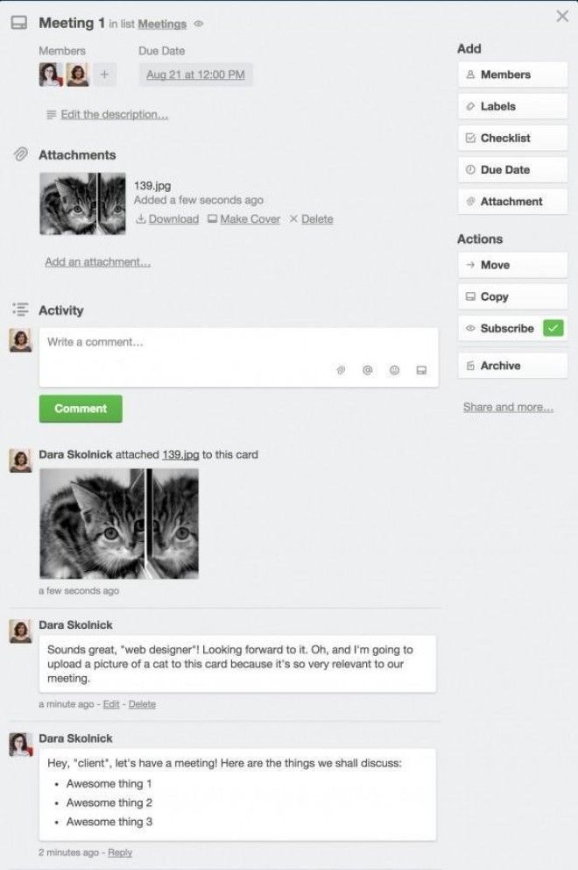The height and width of the screenshot is (870, 578).
Task: Open the emoji picker in comment box
Action: pyautogui.click(x=394, y=370)
